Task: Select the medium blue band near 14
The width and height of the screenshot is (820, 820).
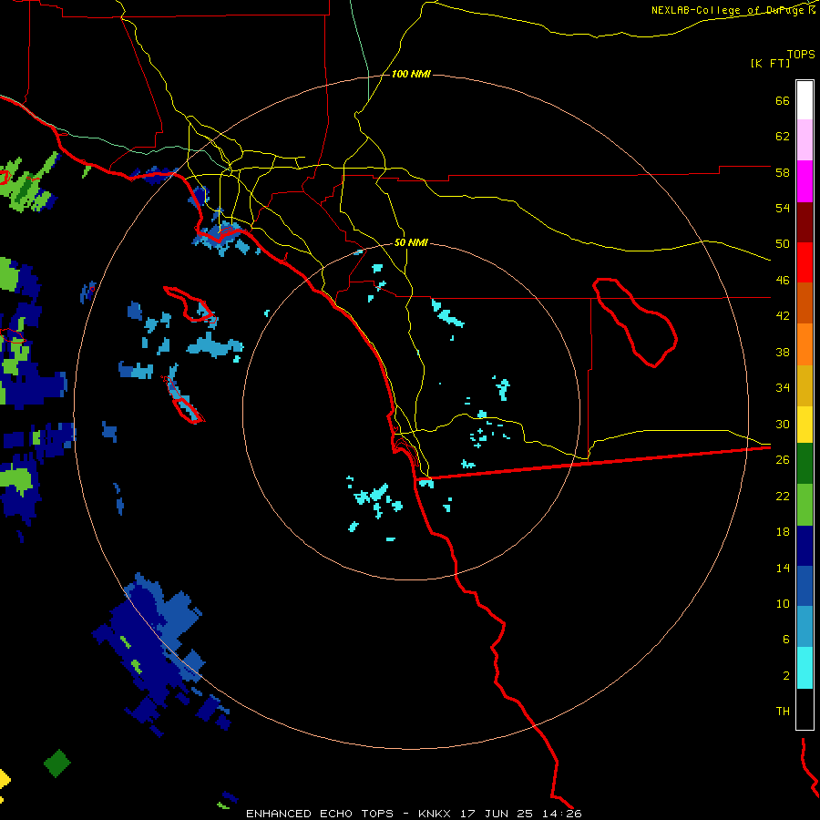Action: [805, 586]
